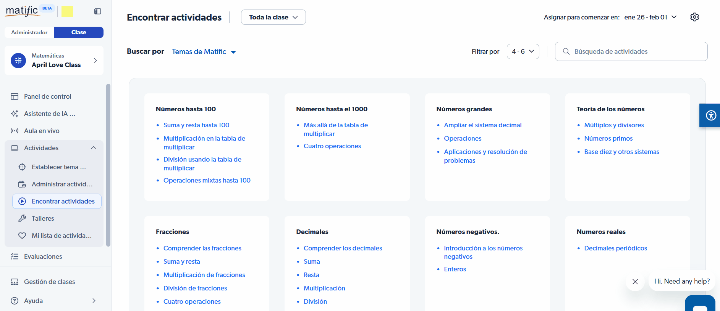
Task: Click Encontrar actividades play icon
Action: pyautogui.click(x=22, y=201)
